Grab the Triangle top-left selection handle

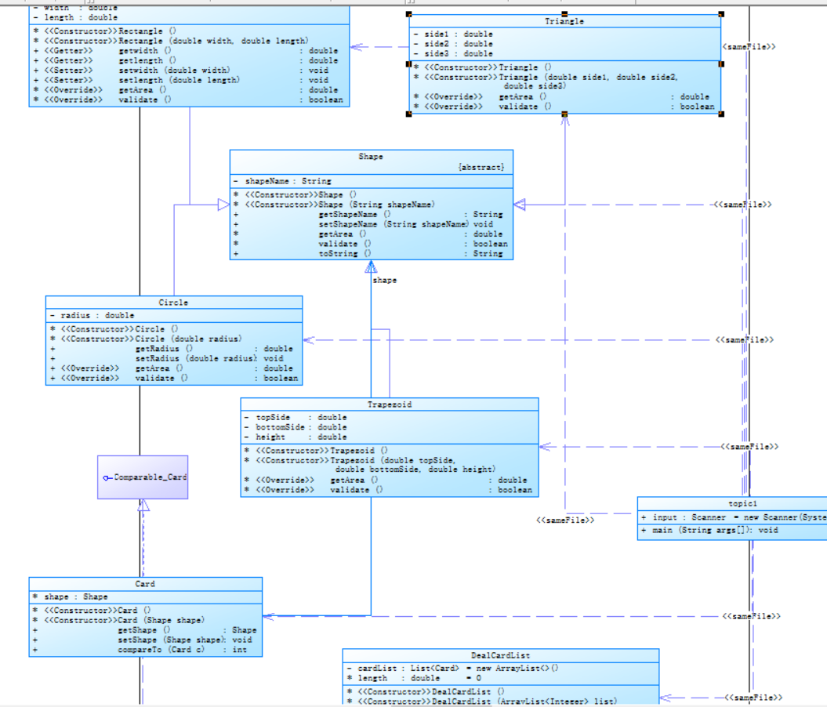click(x=408, y=14)
